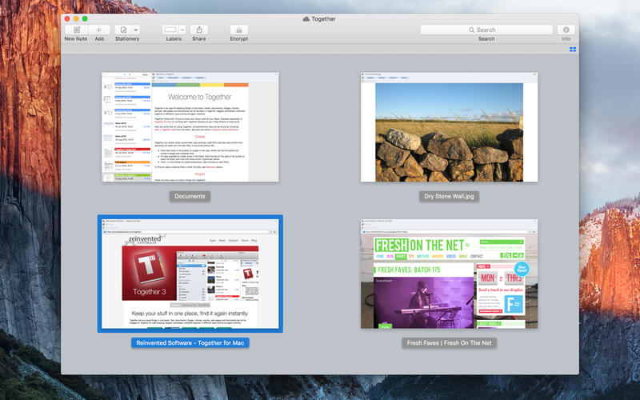Click the Encrypt lock icon
This screenshot has height=400, width=640.
(x=238, y=30)
